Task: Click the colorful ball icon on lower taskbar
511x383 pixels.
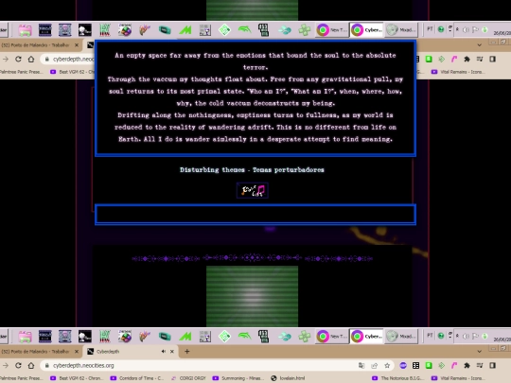Action: tap(125, 337)
